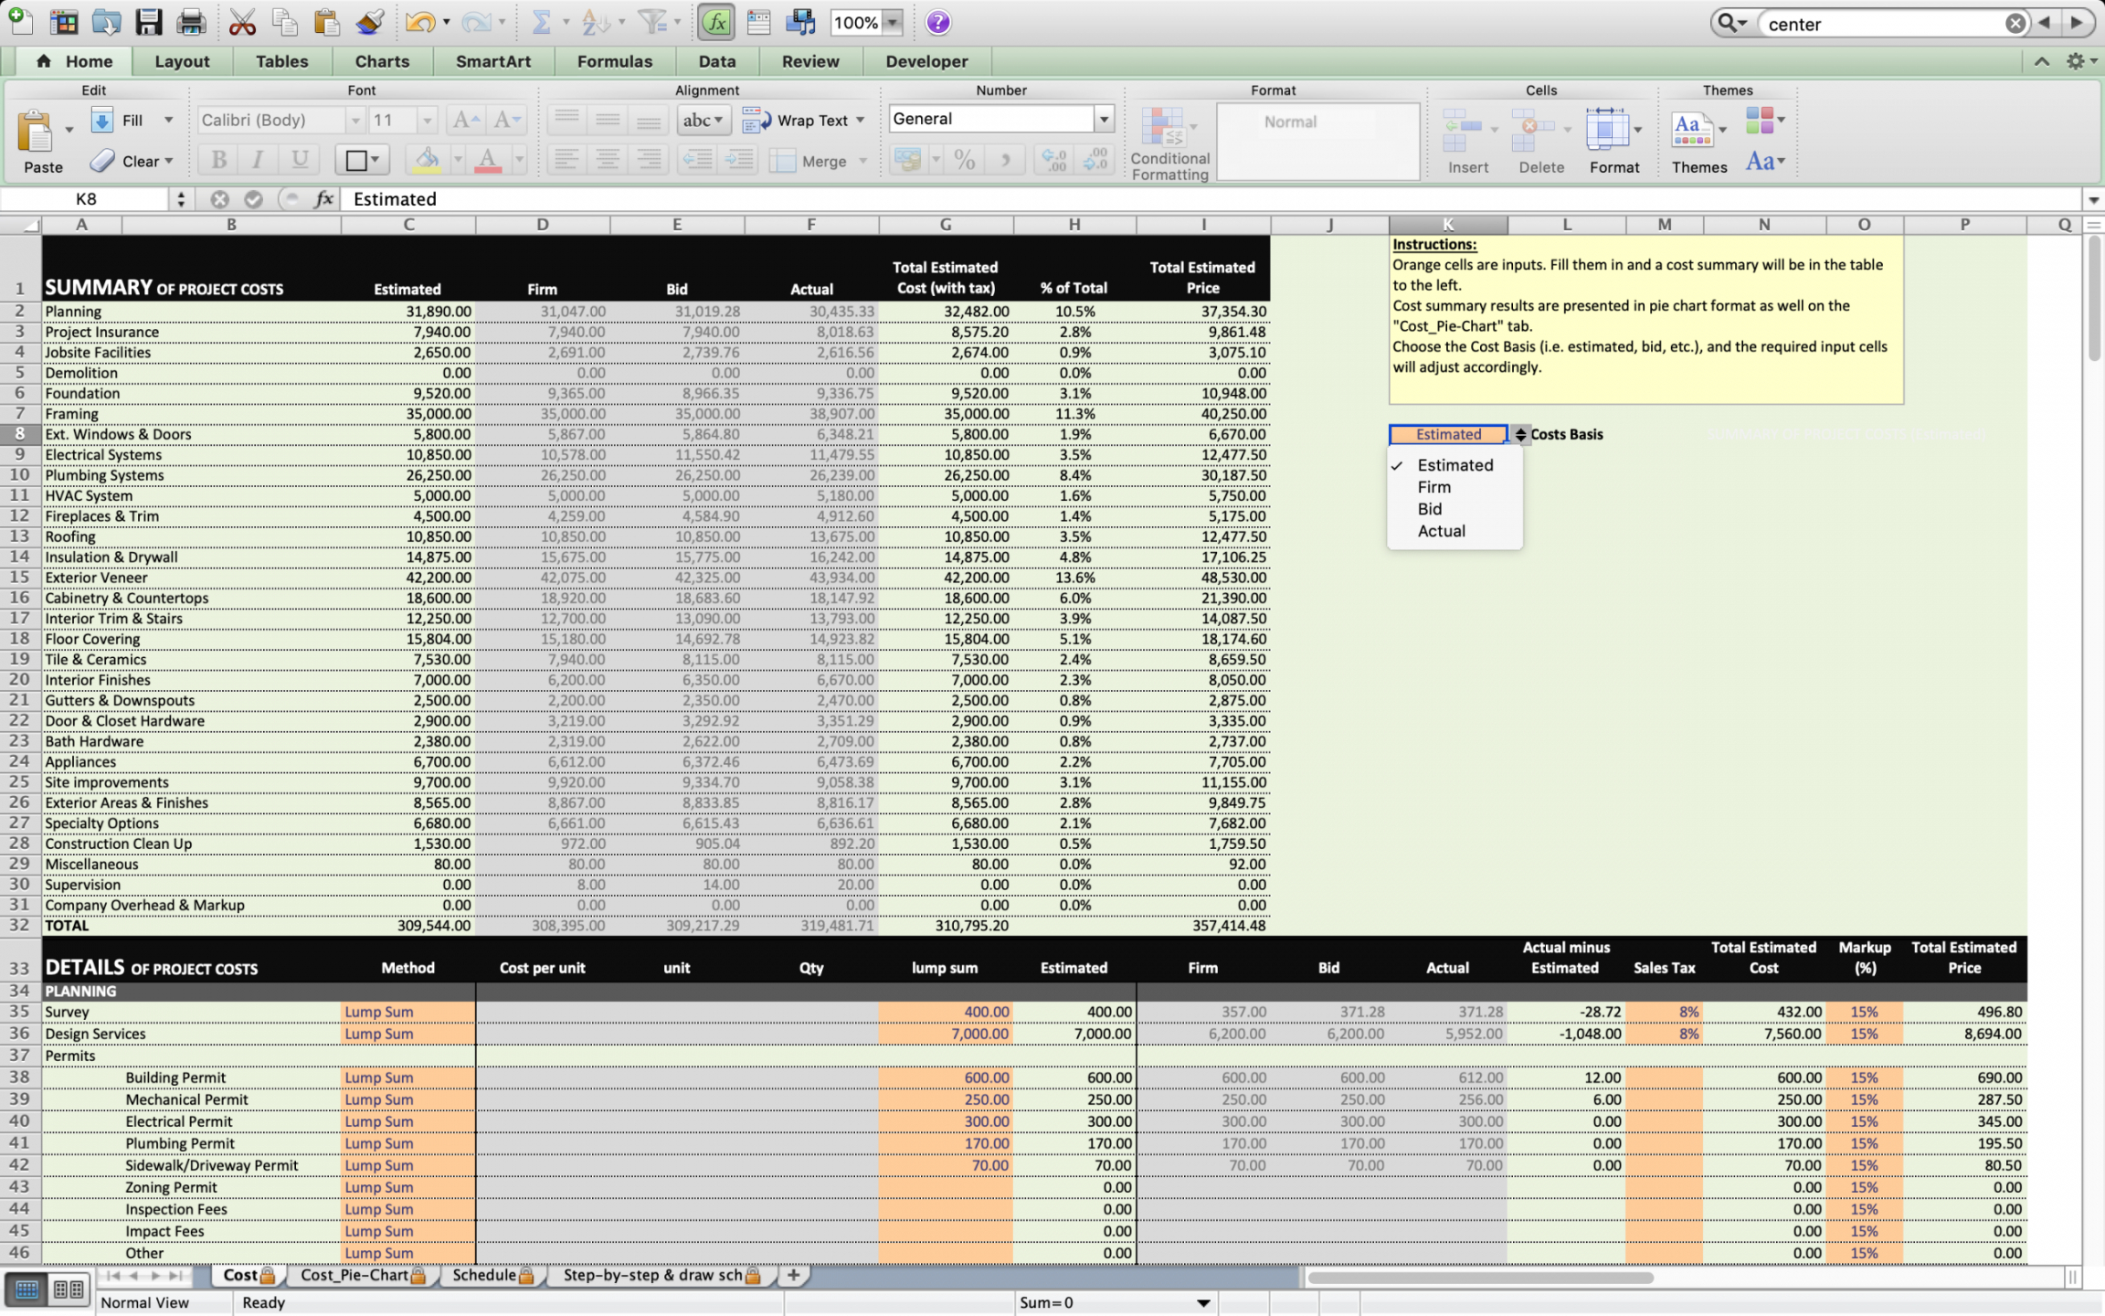Open the Number format General dropdown
This screenshot has width=2105, height=1316.
[x=1104, y=119]
